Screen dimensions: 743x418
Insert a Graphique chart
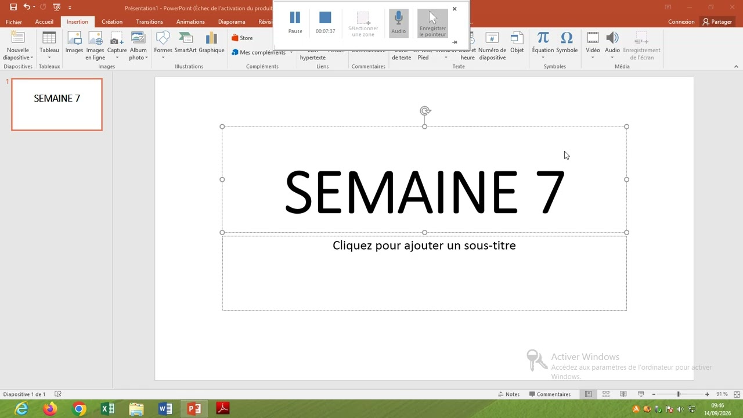[x=211, y=43]
